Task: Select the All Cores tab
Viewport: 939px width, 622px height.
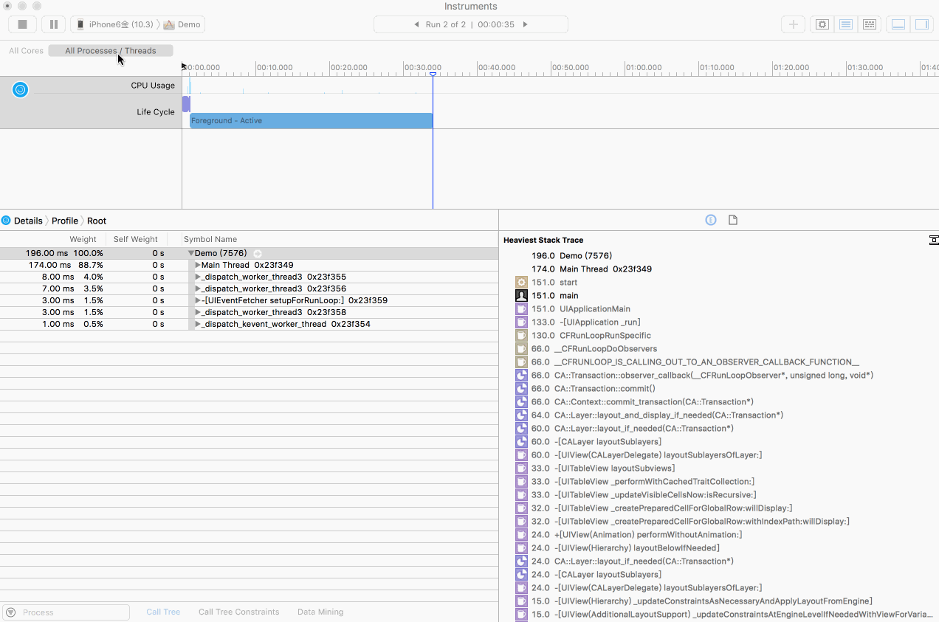Action: [26, 51]
